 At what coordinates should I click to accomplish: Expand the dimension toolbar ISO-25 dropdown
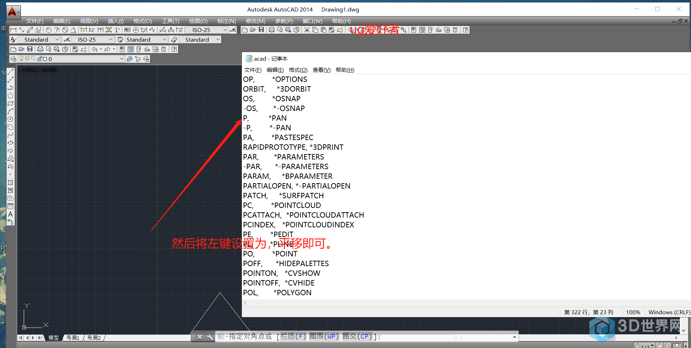click(x=225, y=30)
